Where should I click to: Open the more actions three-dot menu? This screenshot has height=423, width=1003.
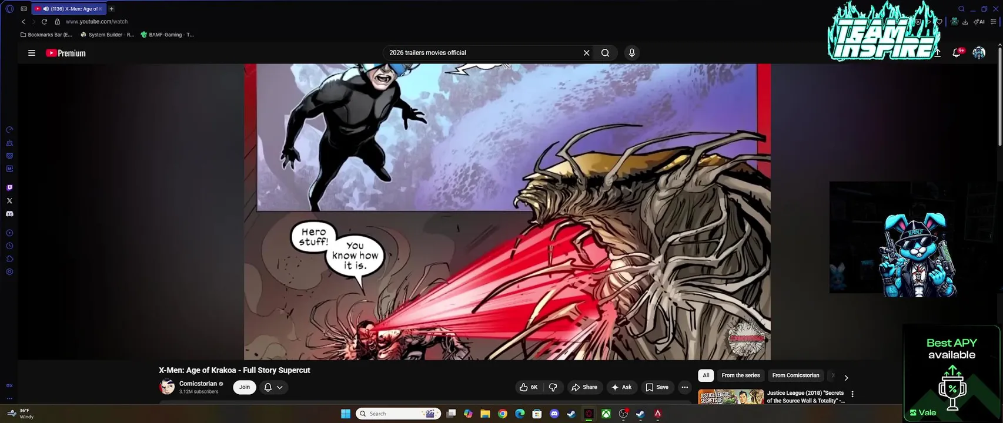tap(684, 387)
